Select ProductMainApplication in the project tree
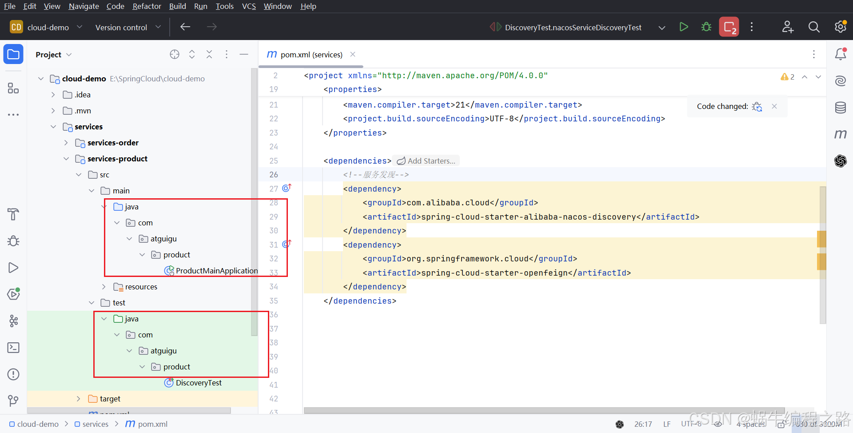 coord(211,271)
